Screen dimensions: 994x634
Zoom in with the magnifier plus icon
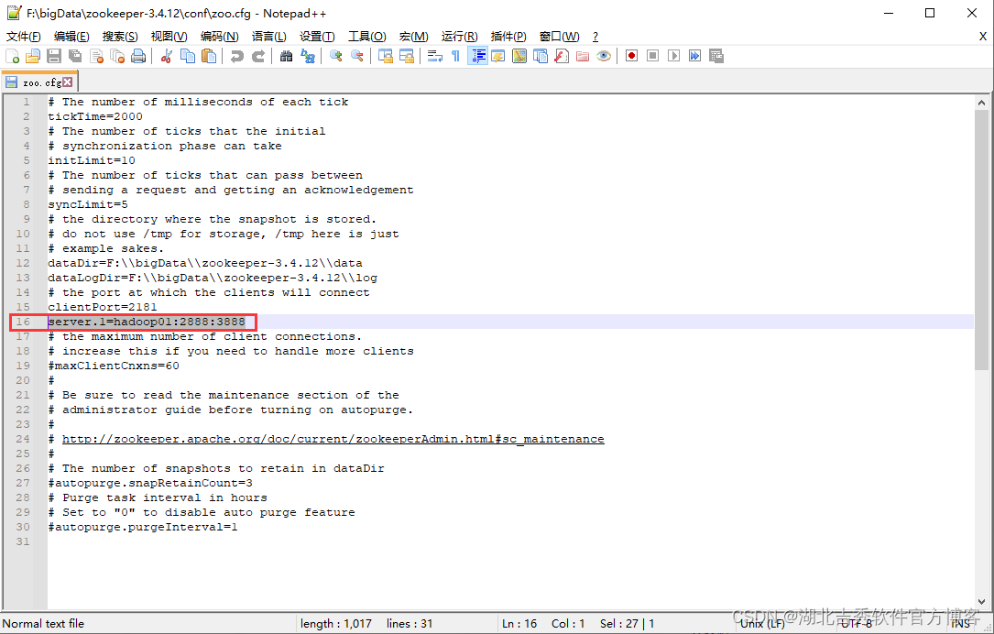[x=336, y=57]
